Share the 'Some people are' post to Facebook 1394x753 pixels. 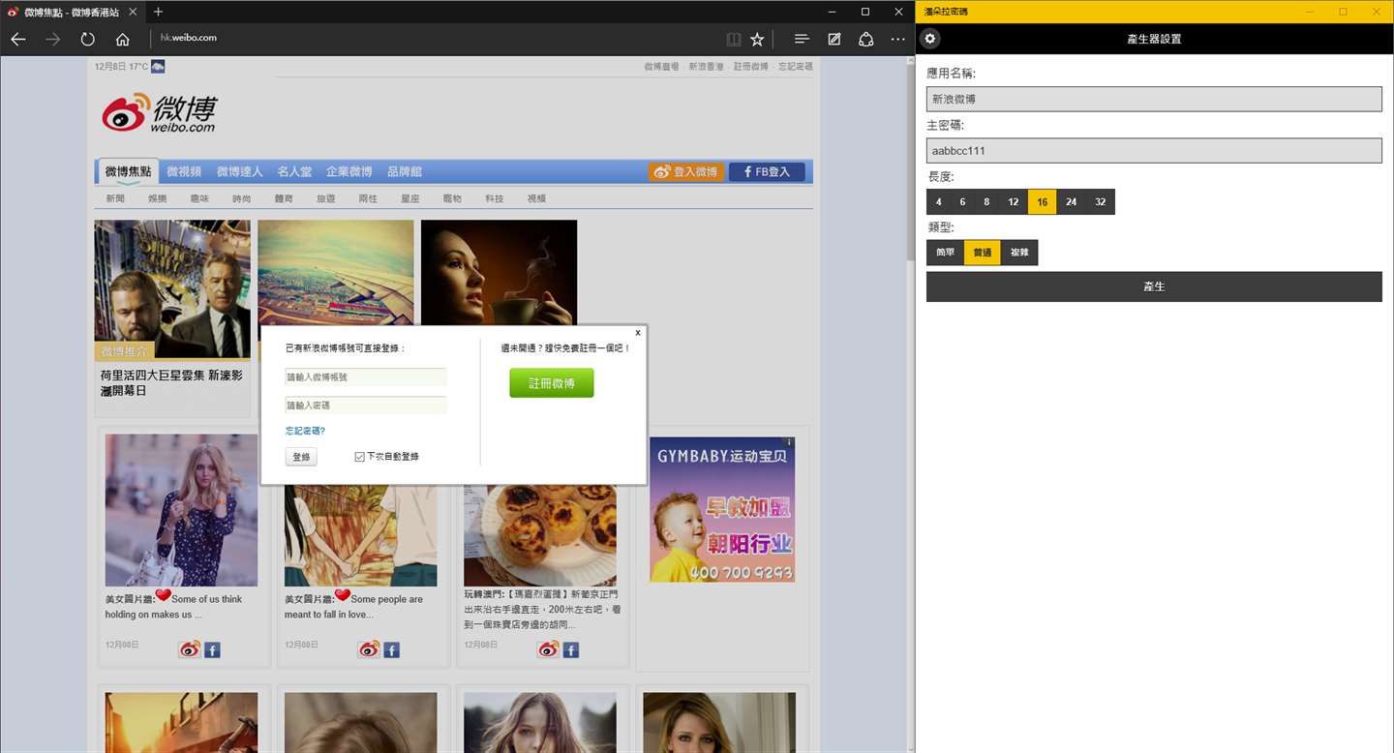[x=391, y=649]
